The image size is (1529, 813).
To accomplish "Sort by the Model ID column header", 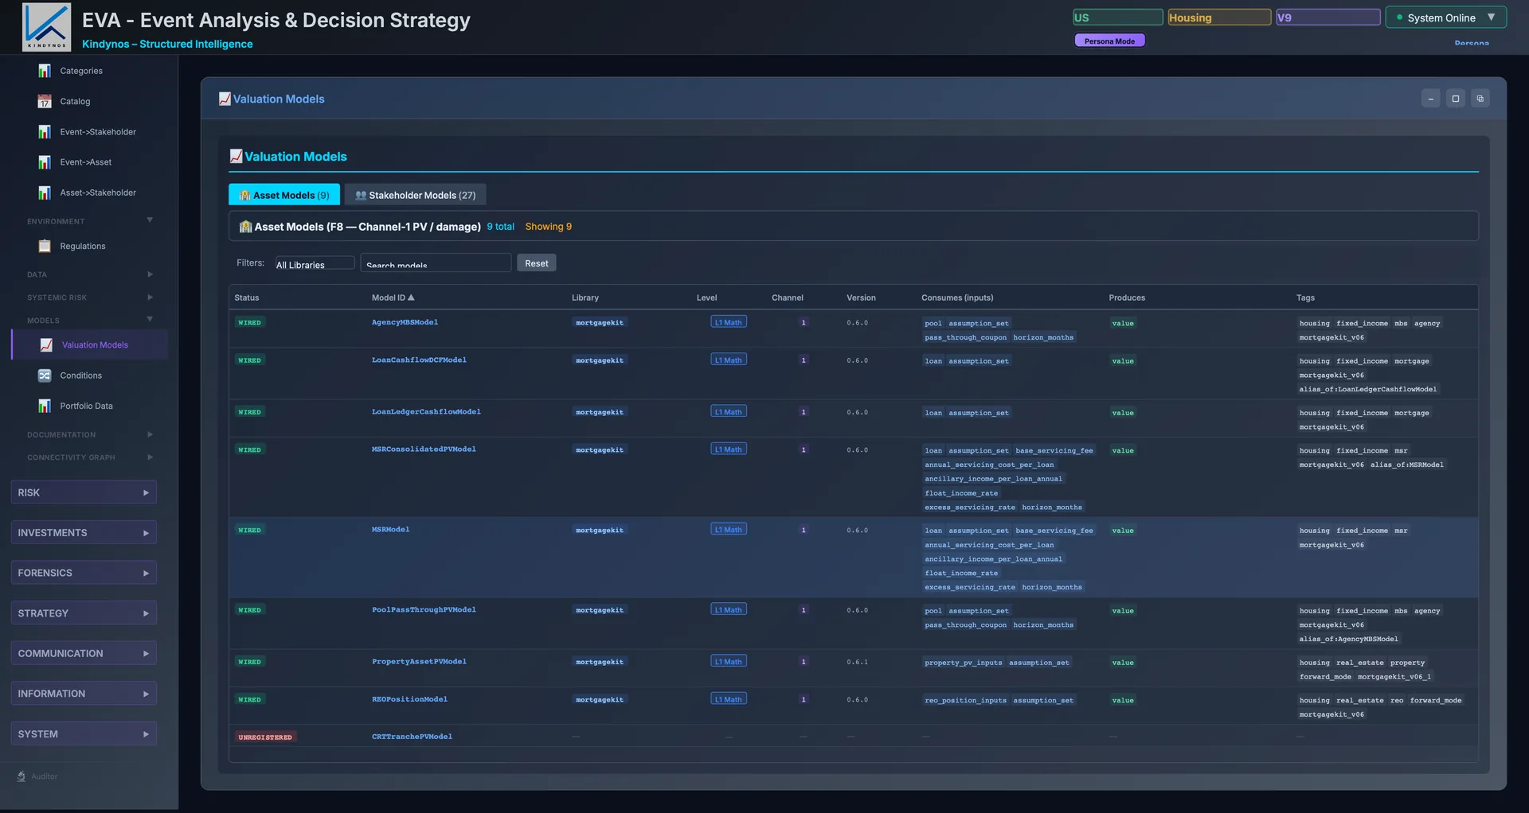I will point(393,298).
